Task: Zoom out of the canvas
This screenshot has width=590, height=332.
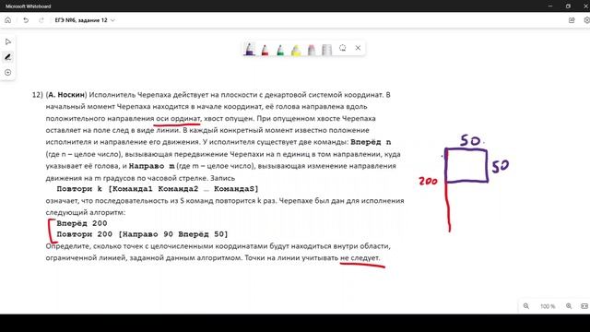Action: pyautogui.click(x=526, y=306)
